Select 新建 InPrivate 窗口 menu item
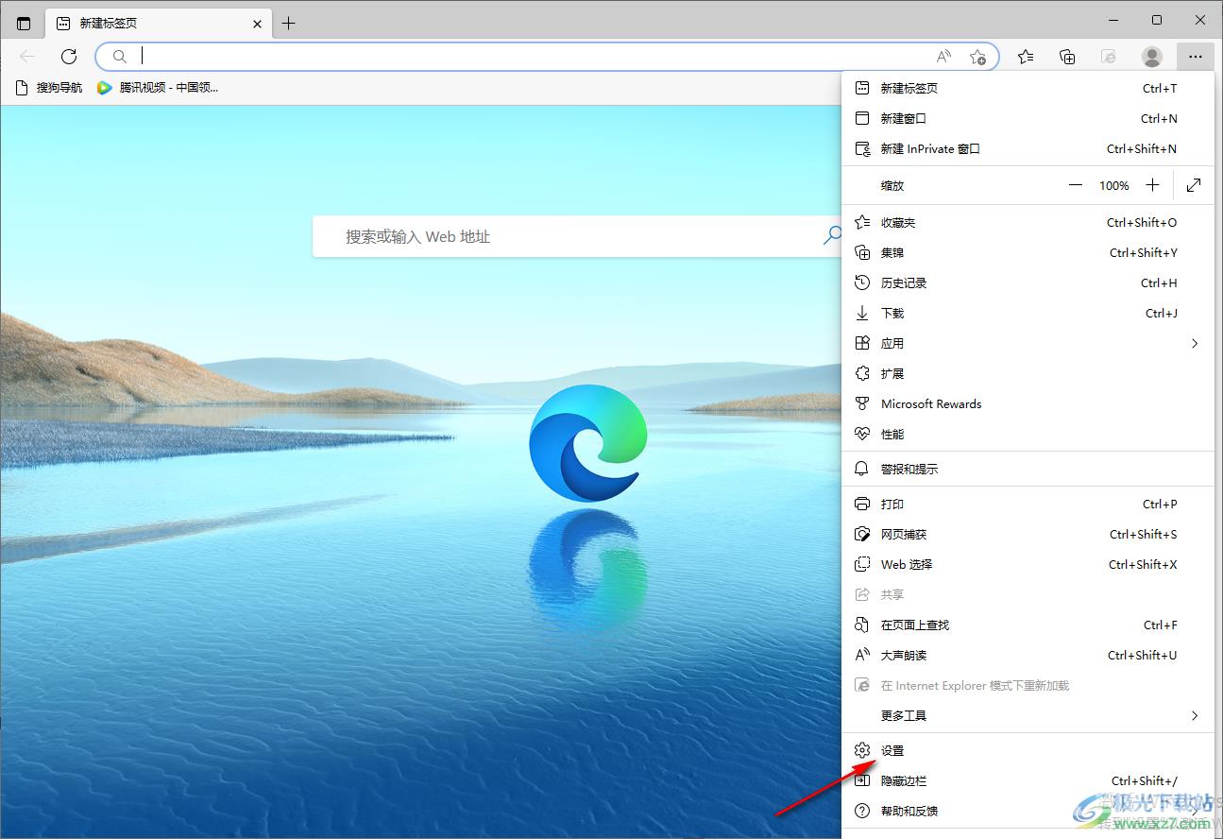1223x839 pixels. (x=1028, y=148)
